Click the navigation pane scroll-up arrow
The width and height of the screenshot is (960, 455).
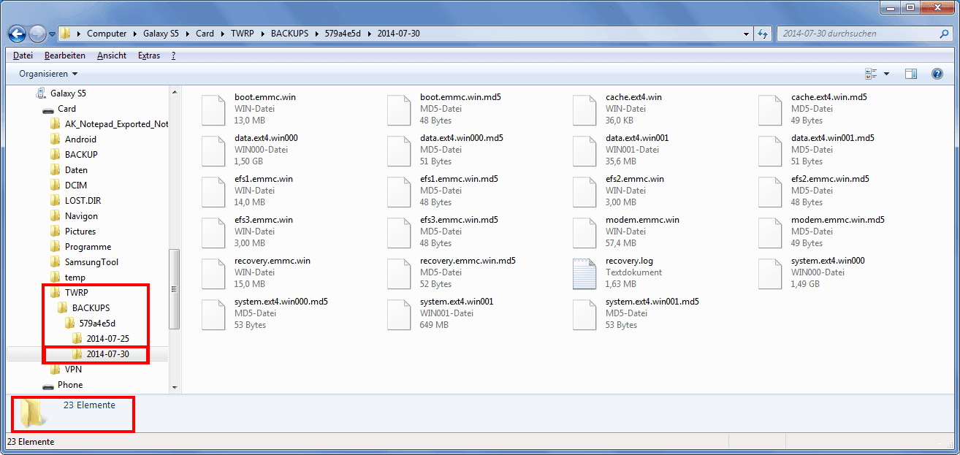click(175, 93)
